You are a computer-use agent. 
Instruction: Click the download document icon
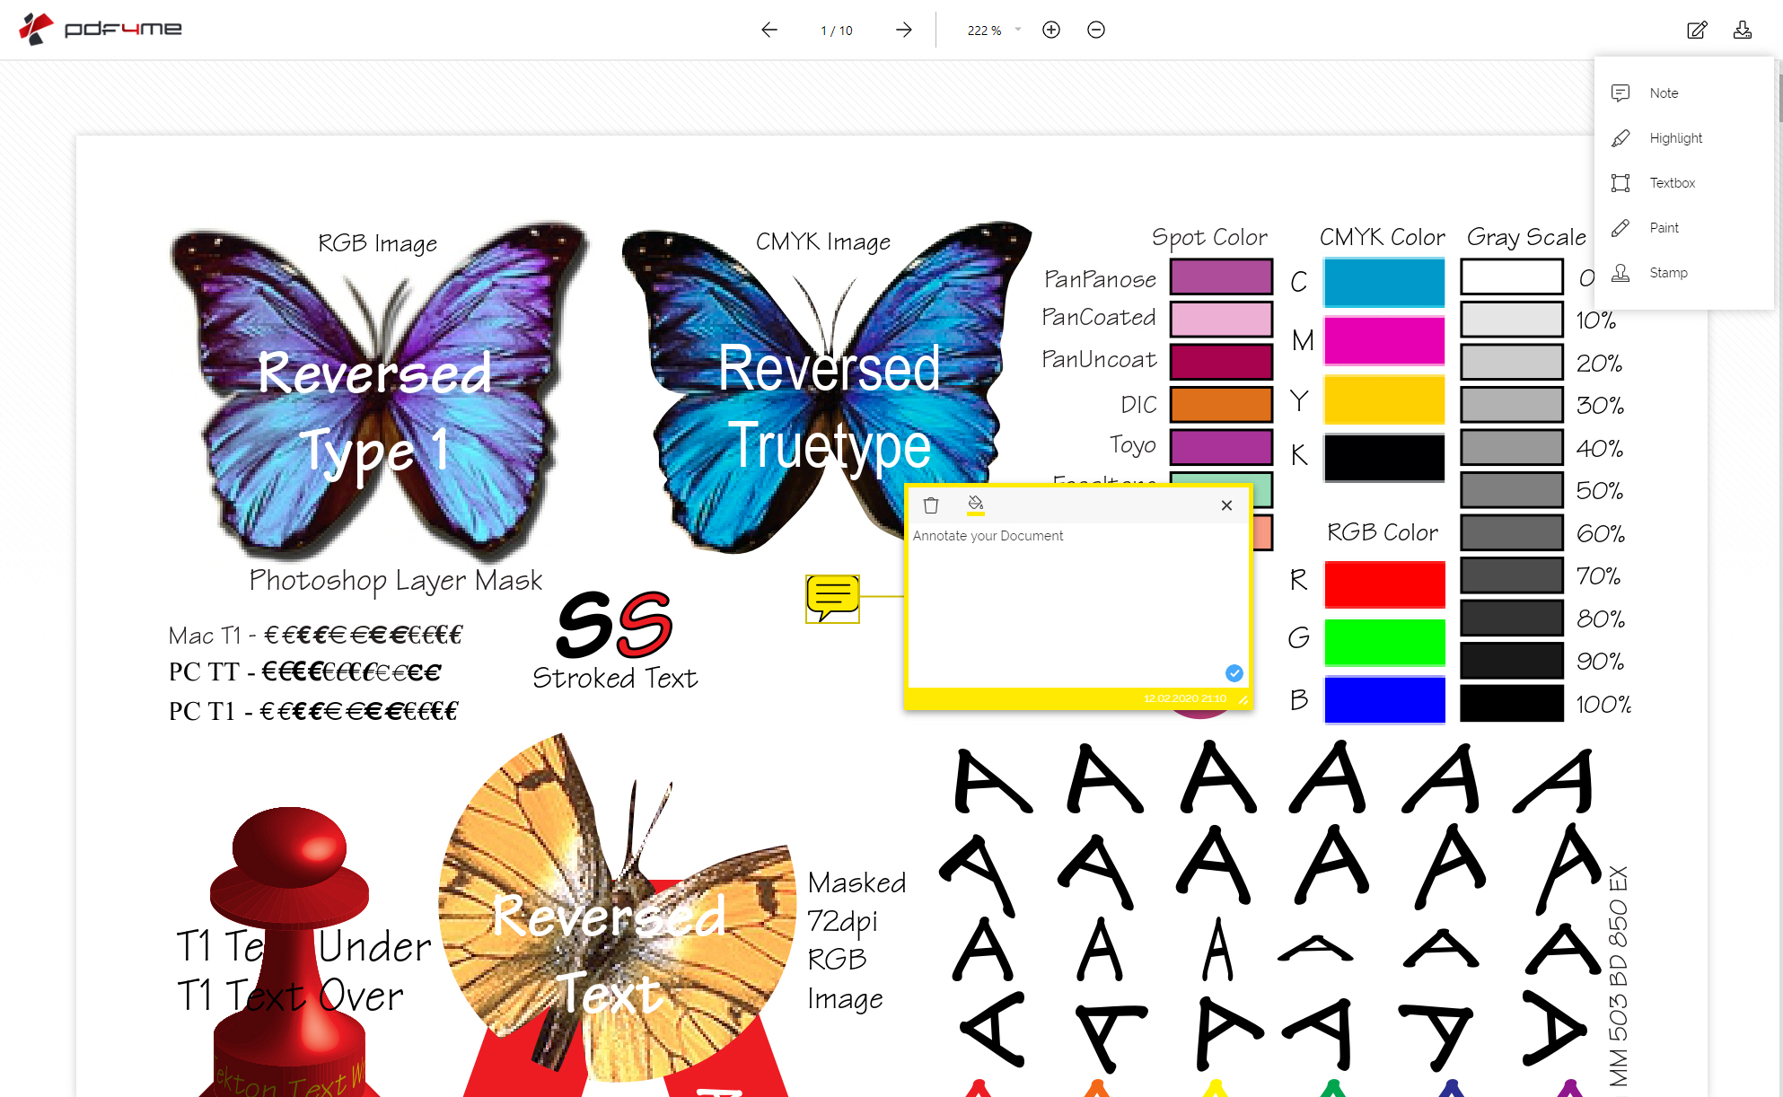coord(1742,30)
